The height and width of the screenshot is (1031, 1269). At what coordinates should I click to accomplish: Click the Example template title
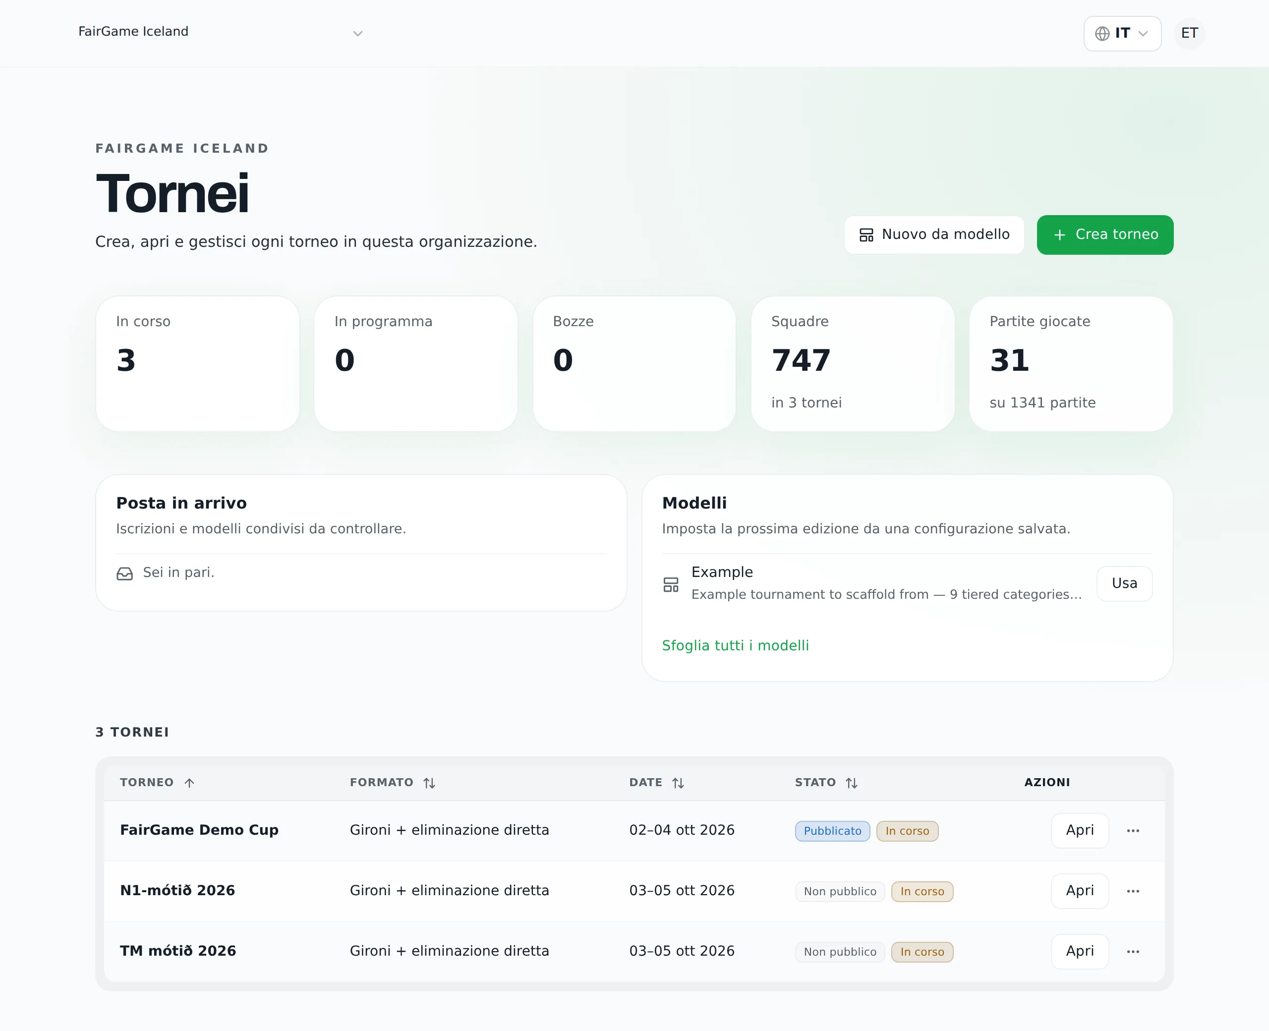point(721,572)
